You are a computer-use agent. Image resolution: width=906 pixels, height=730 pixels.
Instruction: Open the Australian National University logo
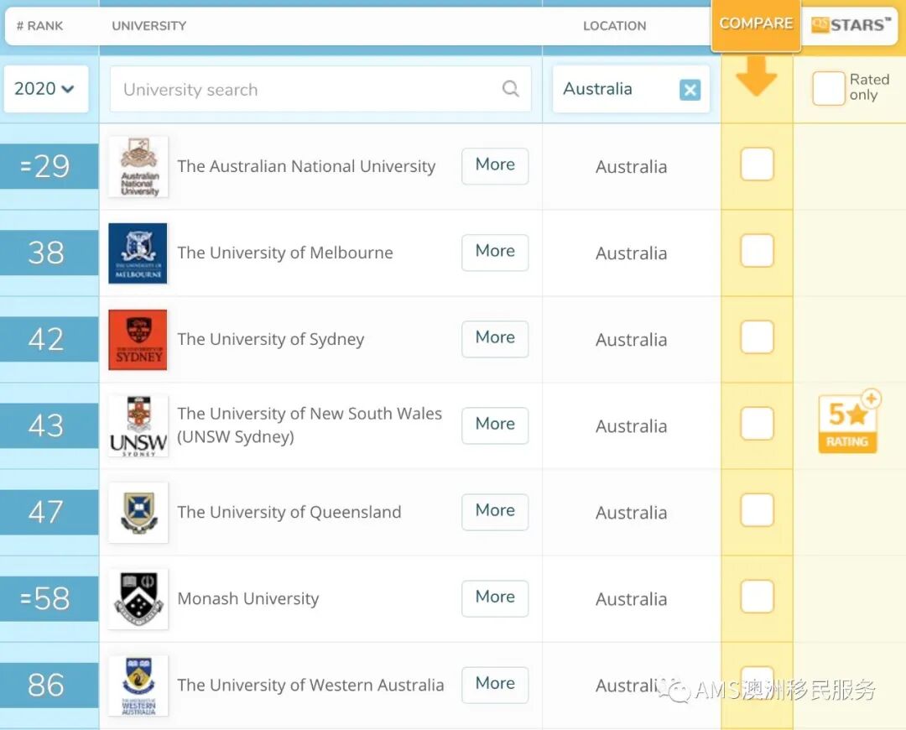point(138,166)
